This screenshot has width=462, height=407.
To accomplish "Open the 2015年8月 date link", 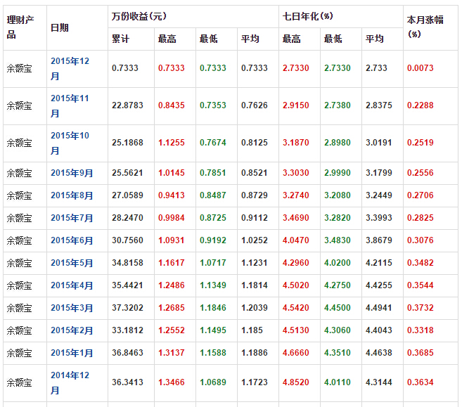I will coord(72,195).
